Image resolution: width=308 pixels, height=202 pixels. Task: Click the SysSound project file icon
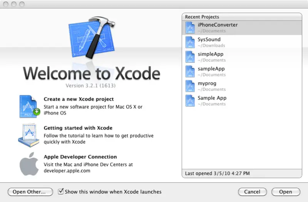[191, 42]
